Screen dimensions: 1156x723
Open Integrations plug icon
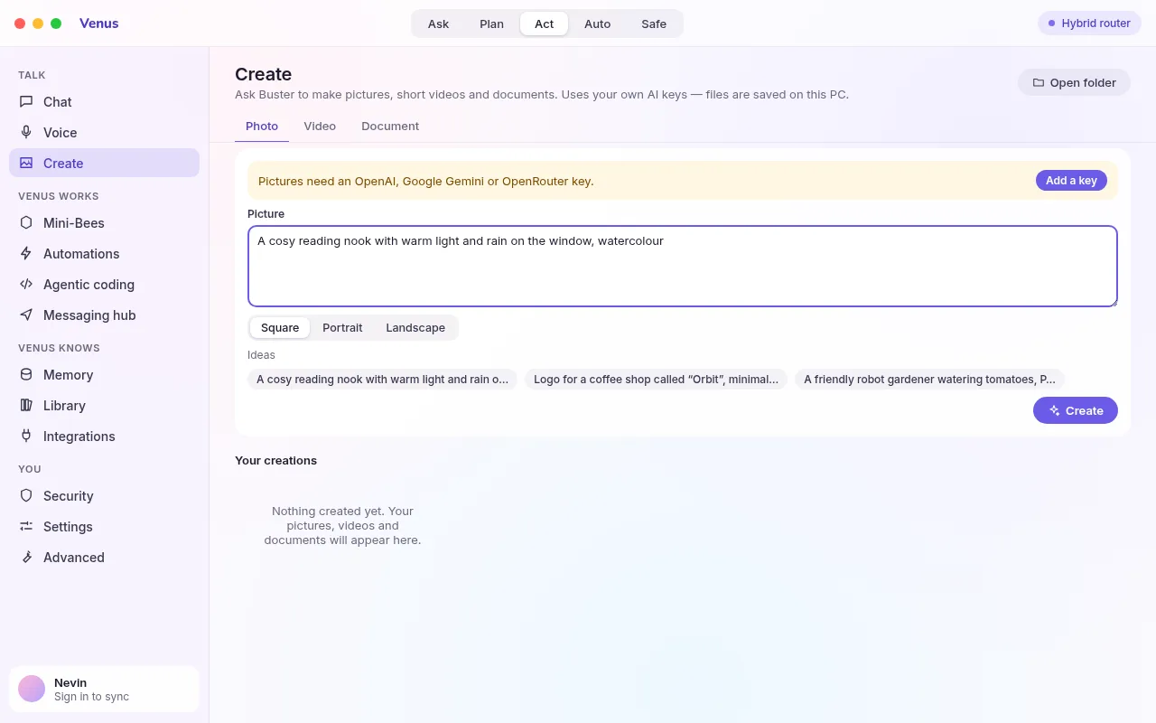[26, 437]
